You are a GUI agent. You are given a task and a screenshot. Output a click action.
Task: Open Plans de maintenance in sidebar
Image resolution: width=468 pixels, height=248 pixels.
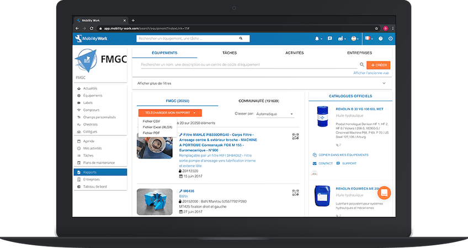point(100,163)
